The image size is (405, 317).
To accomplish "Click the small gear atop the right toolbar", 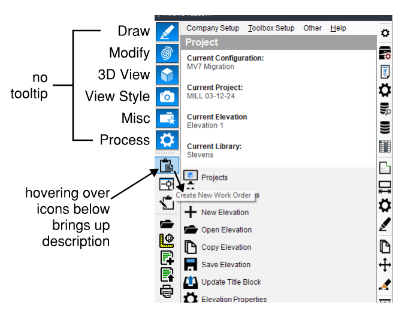I will (x=385, y=33).
